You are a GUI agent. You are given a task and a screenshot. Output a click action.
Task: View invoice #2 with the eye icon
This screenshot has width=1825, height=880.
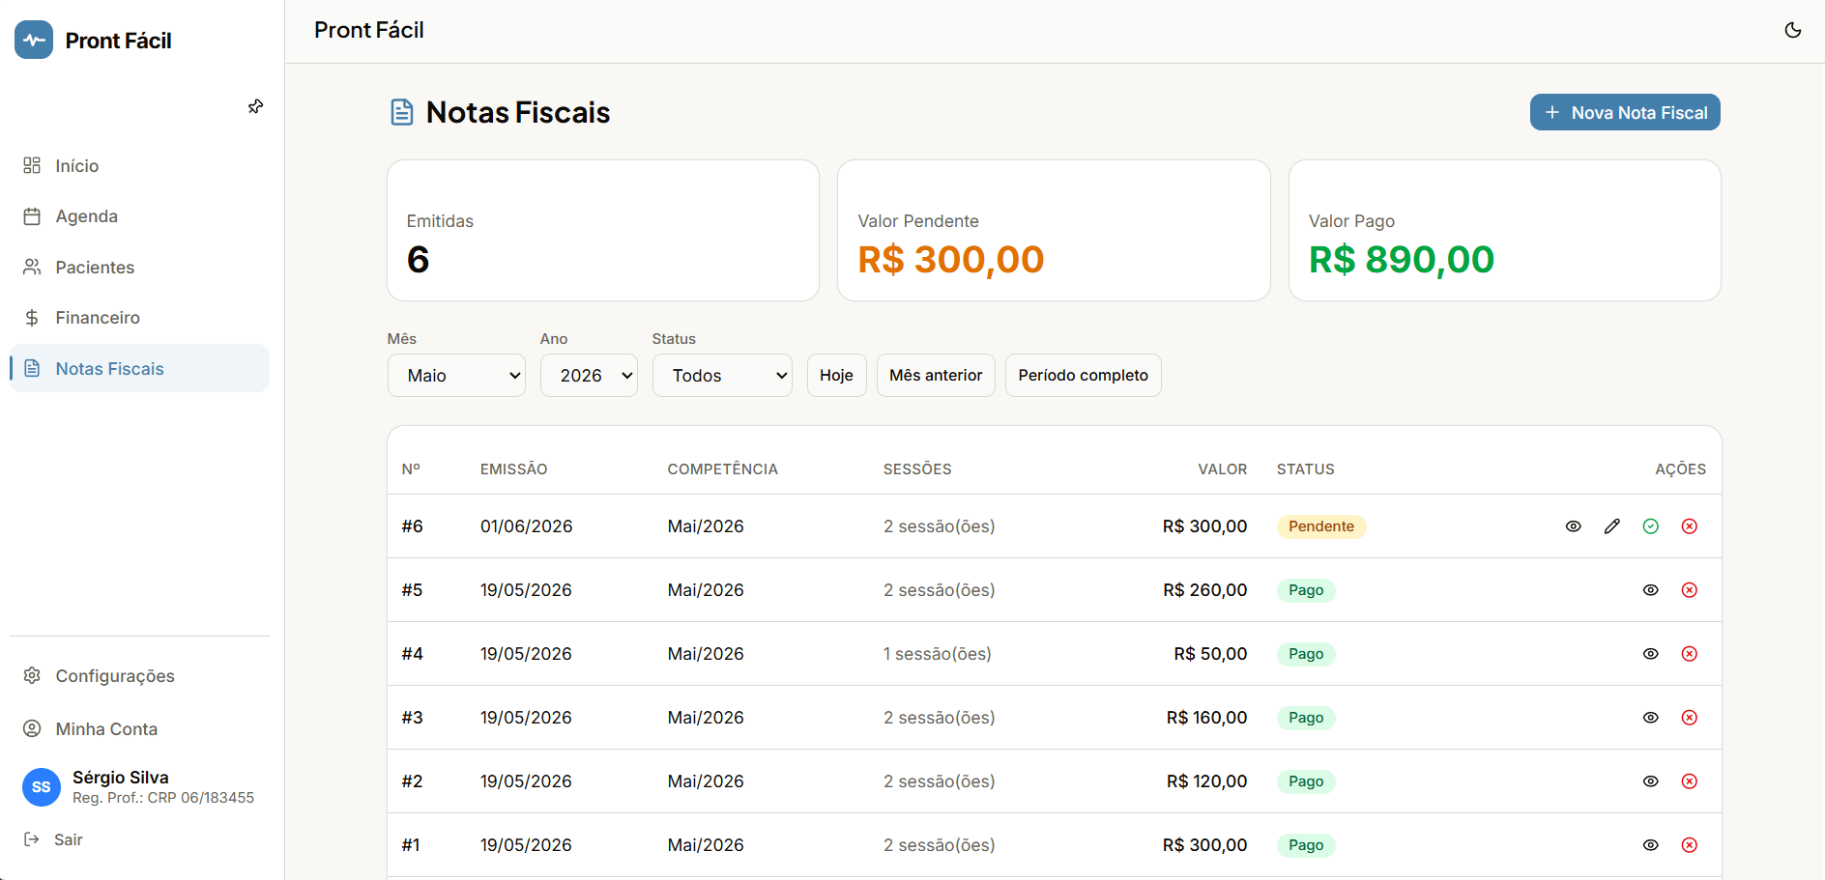click(1651, 781)
